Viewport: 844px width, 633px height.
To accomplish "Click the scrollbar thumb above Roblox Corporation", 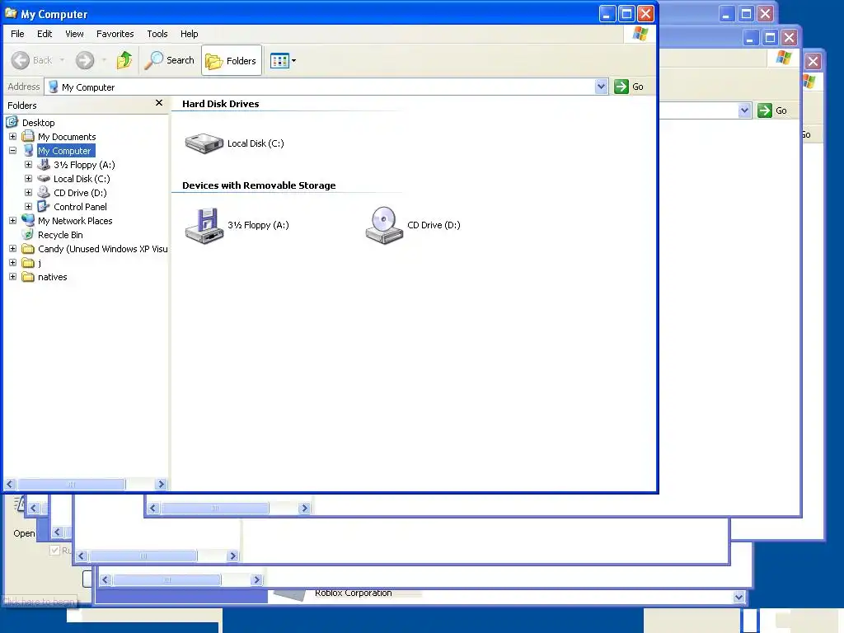I will tap(166, 579).
